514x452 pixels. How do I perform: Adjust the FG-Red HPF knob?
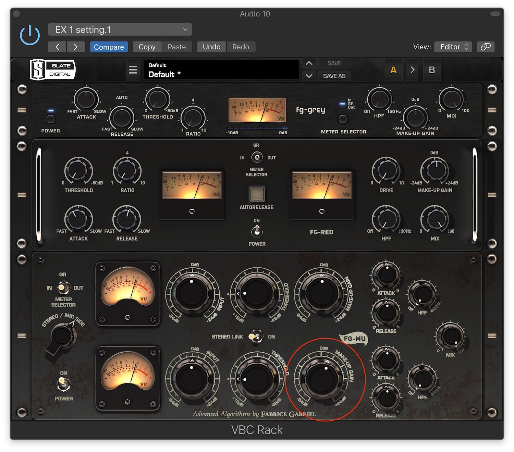coord(386,219)
